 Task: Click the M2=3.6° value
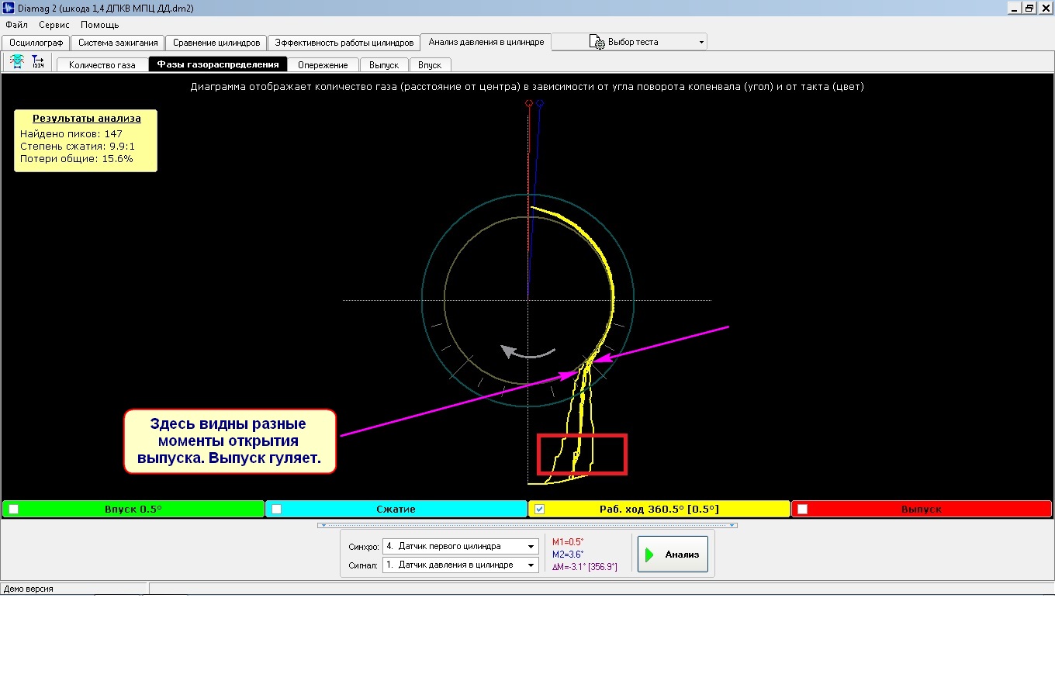568,555
